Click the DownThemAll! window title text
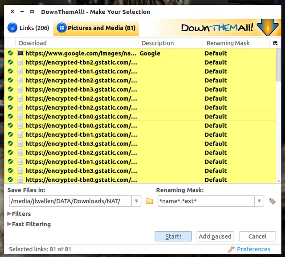The height and width of the screenshot is (257, 285). pos(96,12)
